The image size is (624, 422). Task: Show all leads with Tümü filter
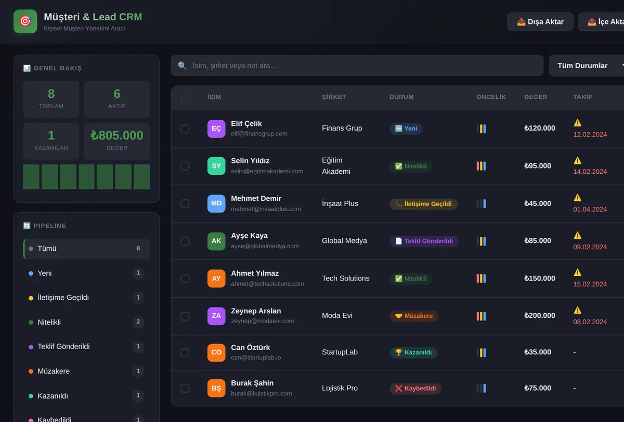click(87, 249)
